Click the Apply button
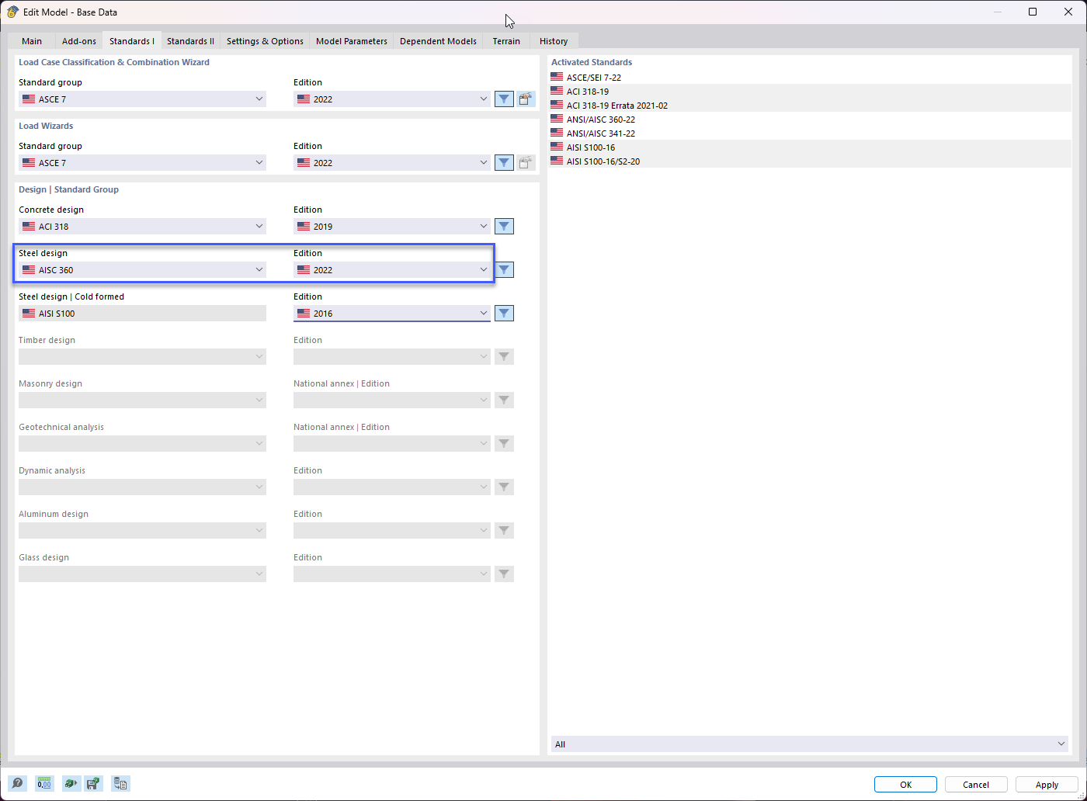This screenshot has height=801, width=1087. pyautogui.click(x=1047, y=785)
